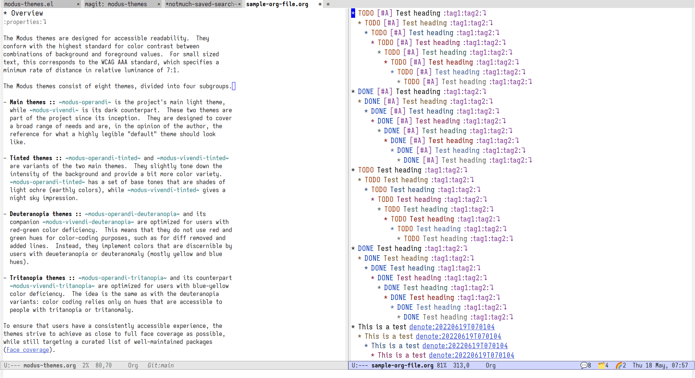The width and height of the screenshot is (695, 378).
Task: Click the [#A] priority cookie on top-level DONE heading
Action: pyautogui.click(x=385, y=92)
